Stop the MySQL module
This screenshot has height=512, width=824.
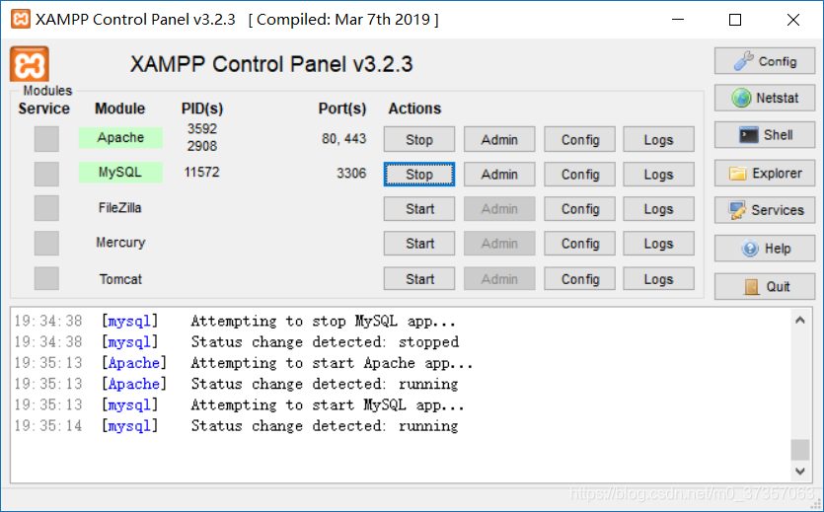(419, 174)
